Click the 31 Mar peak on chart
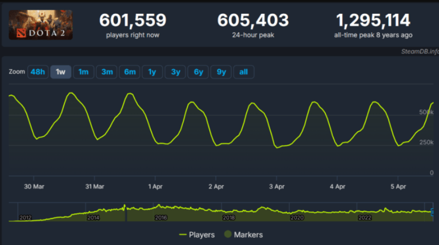Image resolution: width=439 pixels, height=245 pixels. click(130, 94)
